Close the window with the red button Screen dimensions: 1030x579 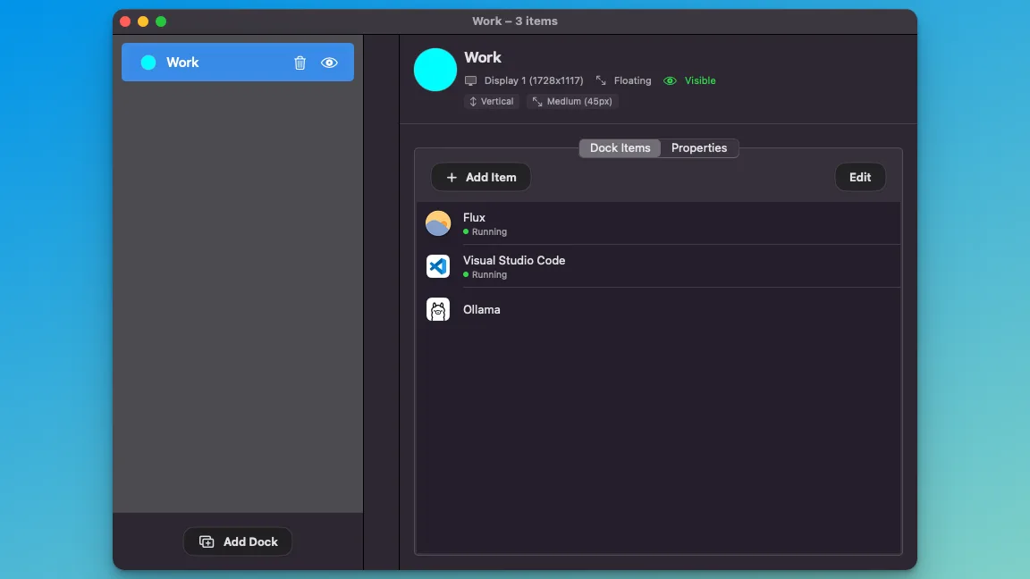[x=125, y=21]
